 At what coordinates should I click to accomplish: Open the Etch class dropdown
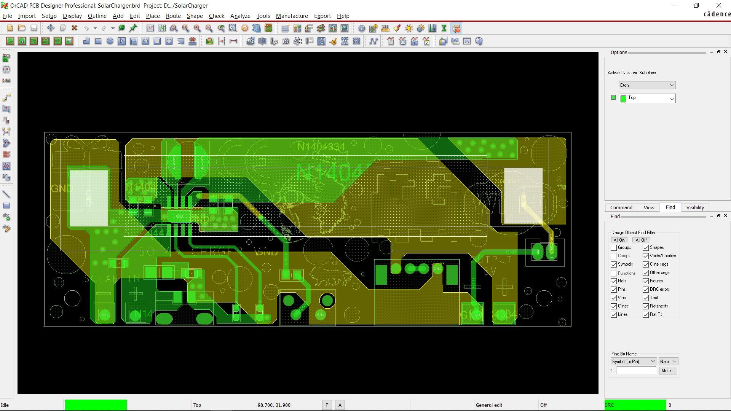click(647, 85)
